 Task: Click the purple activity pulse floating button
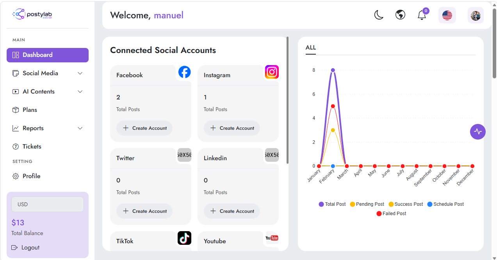pos(478,132)
